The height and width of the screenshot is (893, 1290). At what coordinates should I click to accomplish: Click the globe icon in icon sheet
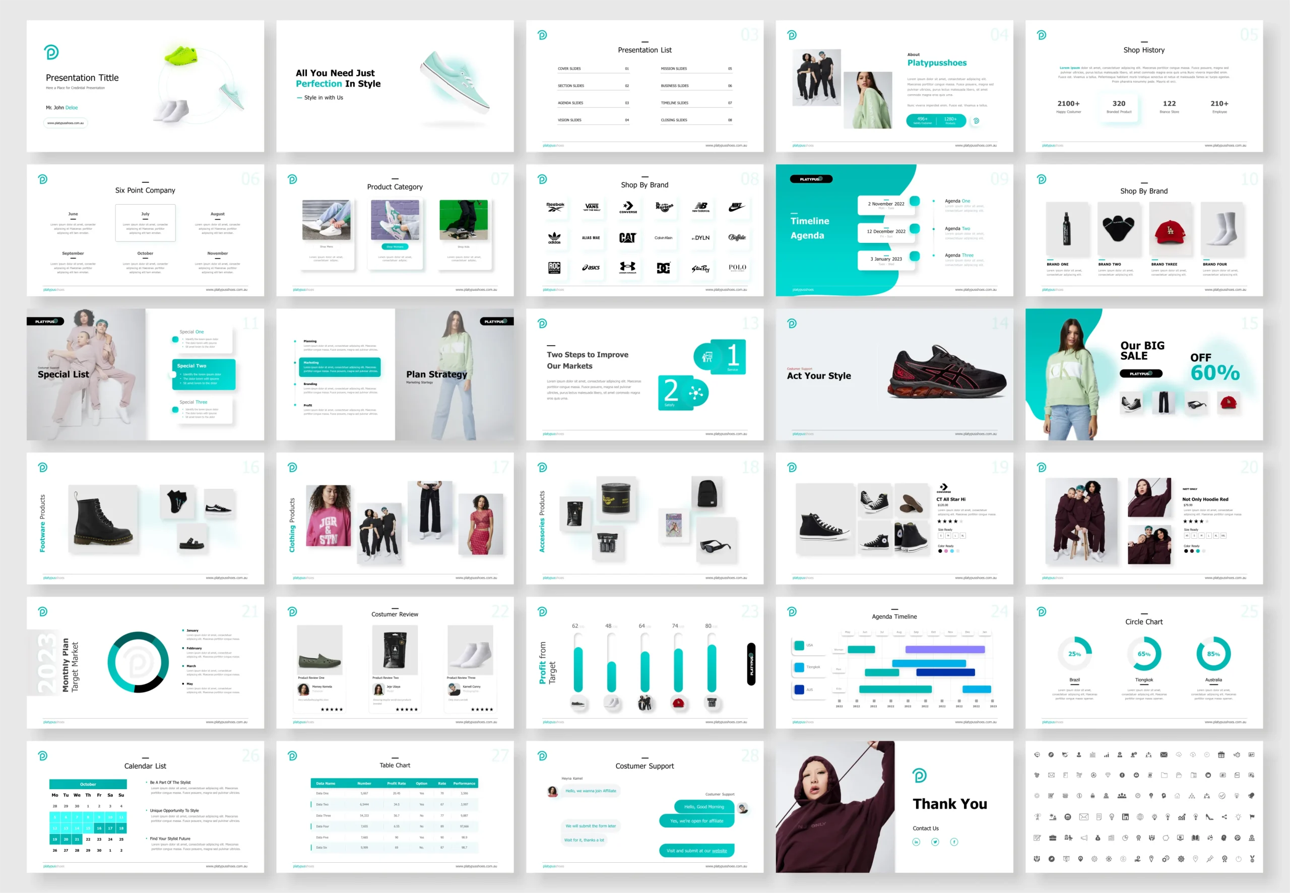click(x=1140, y=817)
